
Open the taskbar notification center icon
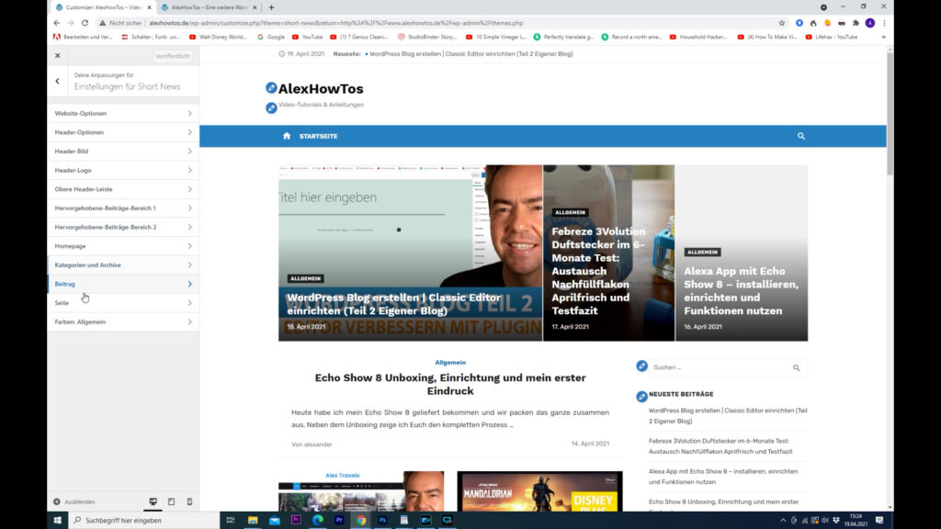tap(879, 520)
